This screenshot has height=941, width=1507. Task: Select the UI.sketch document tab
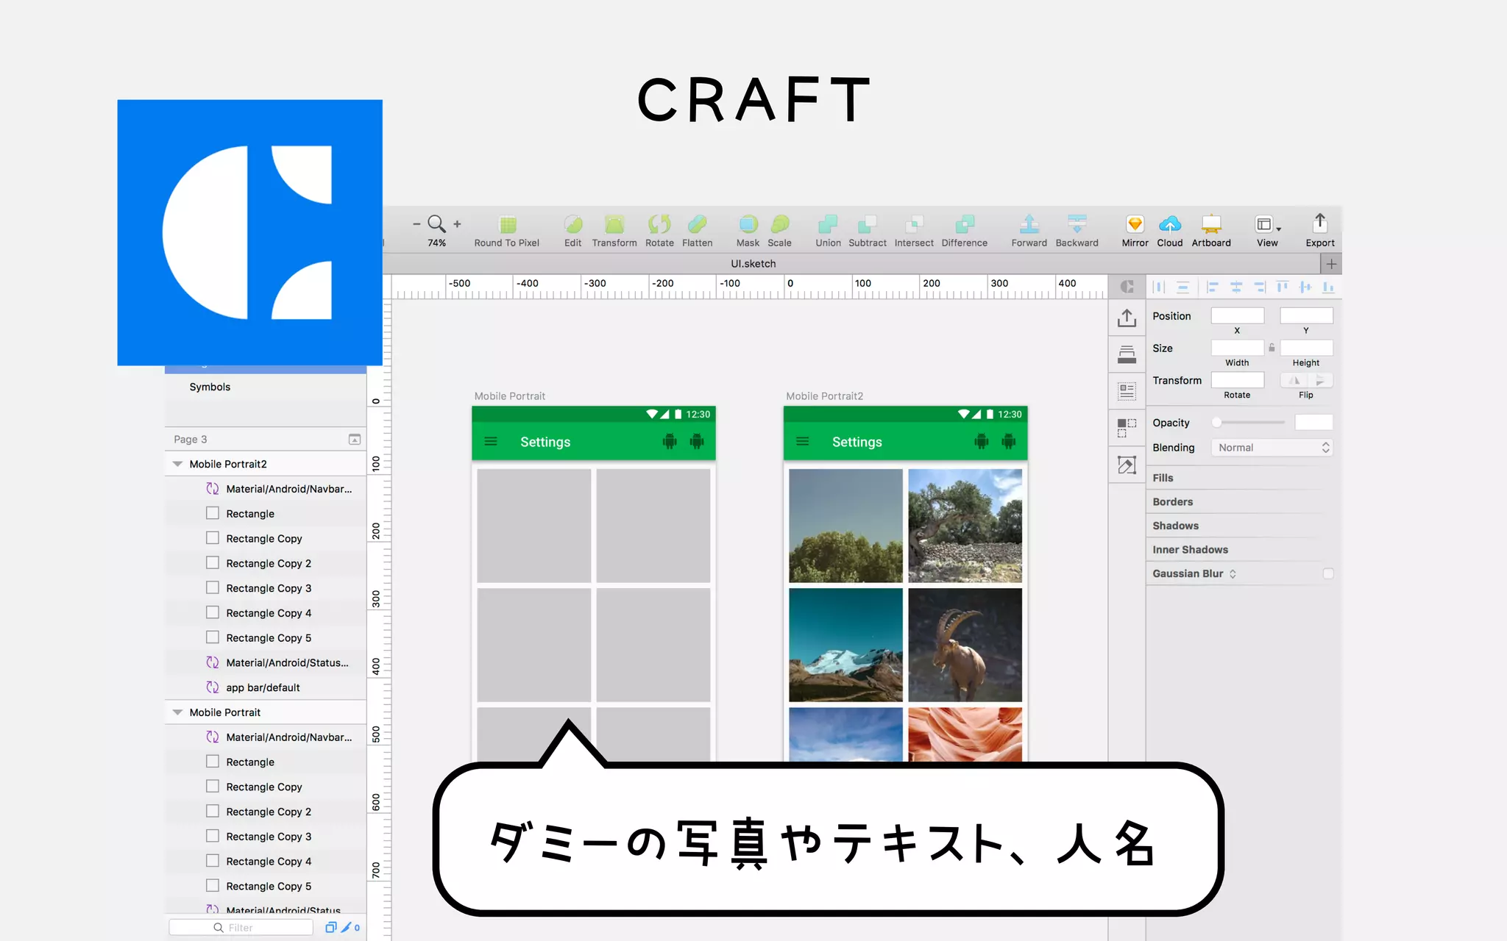753,264
